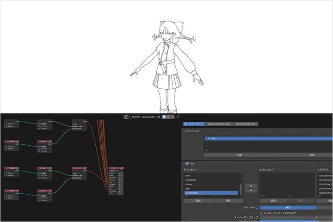333x222 pixels.
Task: Toggle the Line panel header checkbox
Action: 187,164
